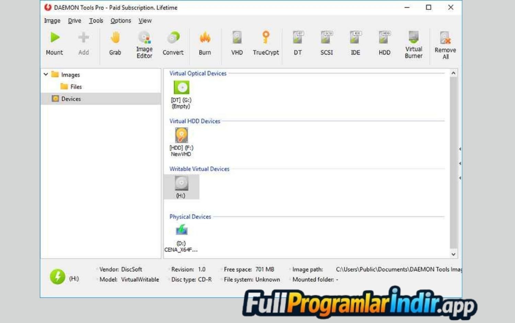Select the [HDD] (F:) NewVHD device
Image resolution: width=515 pixels, height=323 pixels.
point(181,142)
